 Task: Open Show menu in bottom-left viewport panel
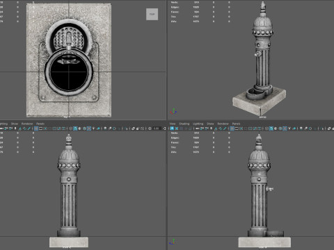(x=15, y=124)
